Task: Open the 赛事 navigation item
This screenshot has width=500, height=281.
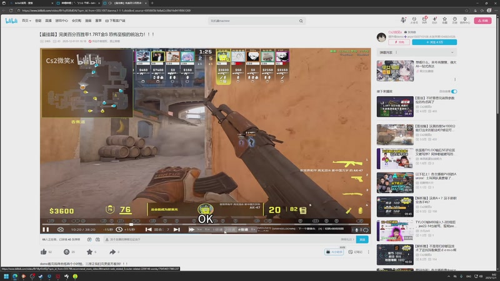Action: pos(98,21)
